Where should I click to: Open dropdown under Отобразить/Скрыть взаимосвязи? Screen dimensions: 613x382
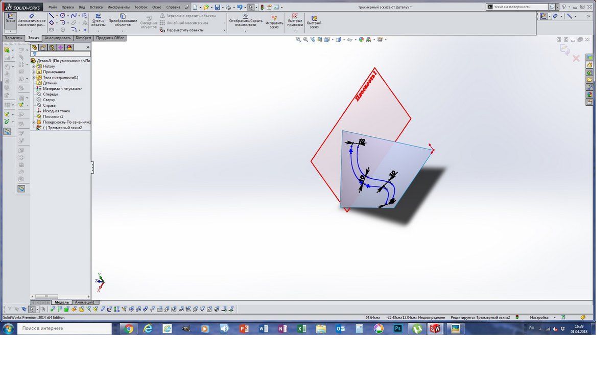(x=246, y=31)
